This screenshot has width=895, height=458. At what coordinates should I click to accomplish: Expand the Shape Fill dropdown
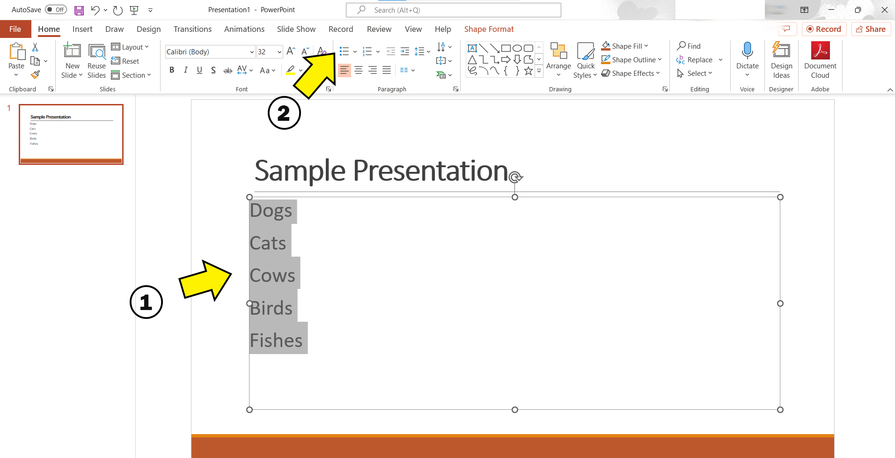click(646, 46)
